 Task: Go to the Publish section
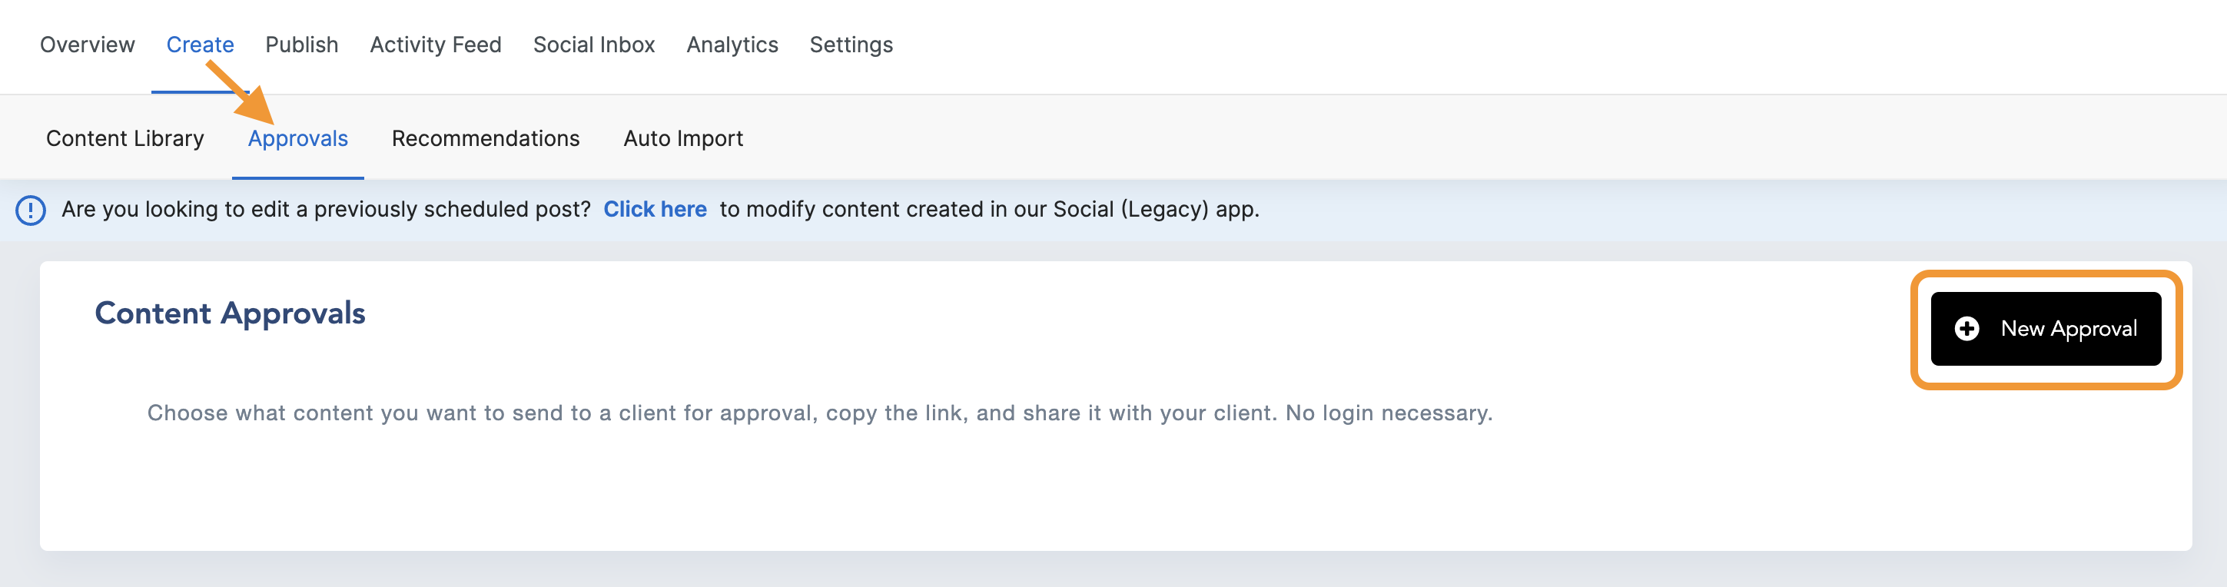click(x=302, y=45)
